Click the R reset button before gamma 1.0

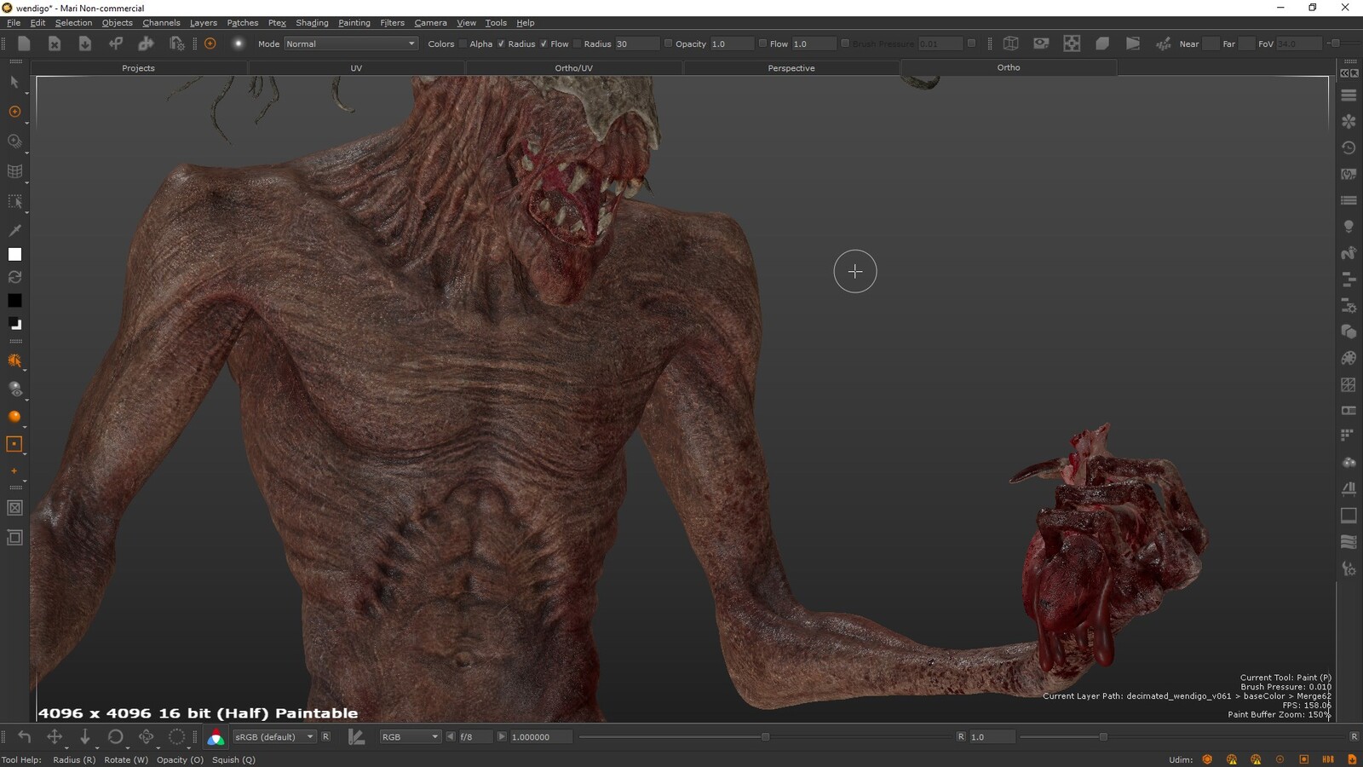click(961, 737)
